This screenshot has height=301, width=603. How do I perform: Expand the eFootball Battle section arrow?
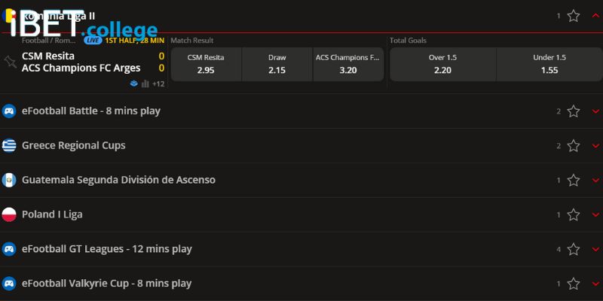tap(595, 111)
